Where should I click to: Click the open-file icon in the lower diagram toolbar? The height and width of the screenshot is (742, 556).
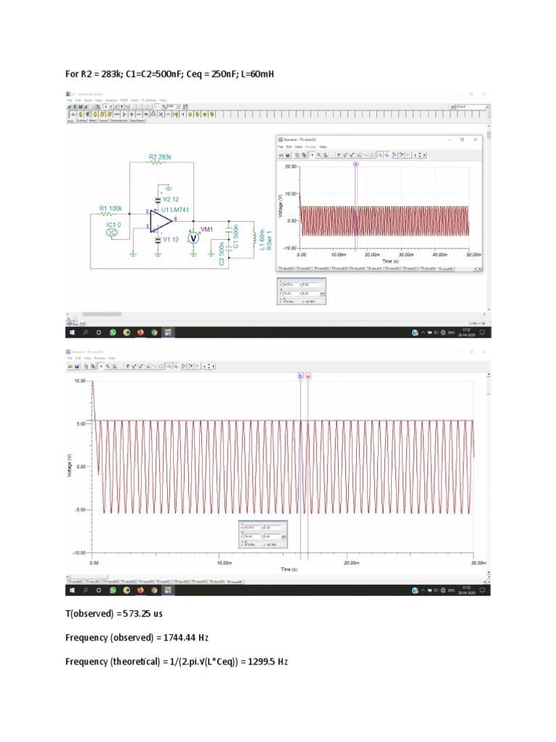pyautogui.click(x=70, y=366)
